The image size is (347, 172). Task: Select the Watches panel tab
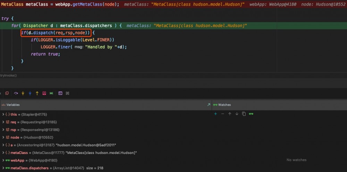coord(222,105)
